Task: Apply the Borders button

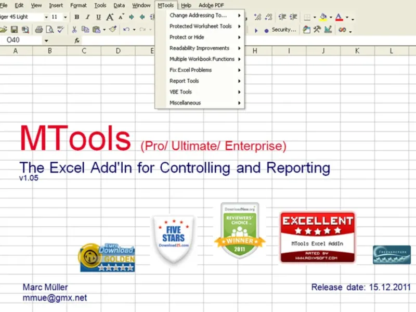Action: tap(307, 17)
